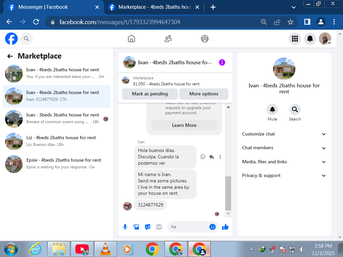Open the Friends icon in top navigation
The height and width of the screenshot is (257, 343).
click(168, 39)
